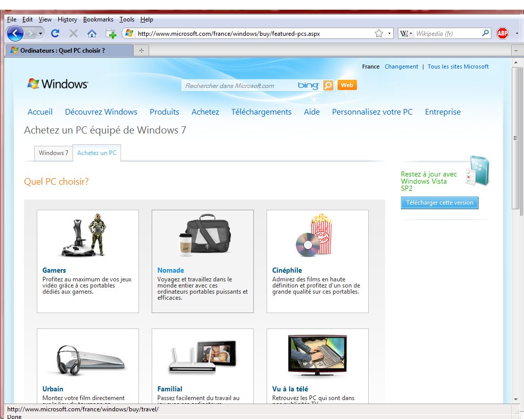Open 'Personnalisez votre PC' navigation link
Image resolution: width=524 pixels, height=419 pixels.
tap(372, 112)
